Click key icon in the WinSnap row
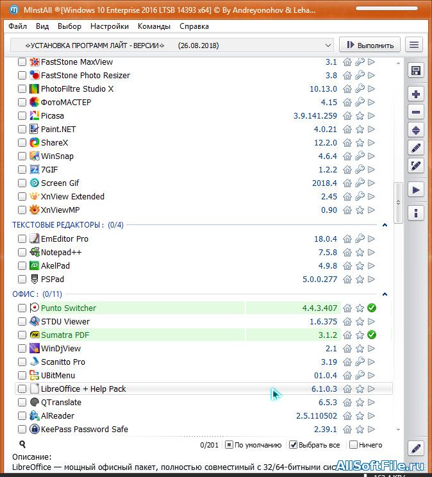This screenshot has height=477, width=432. click(360, 156)
